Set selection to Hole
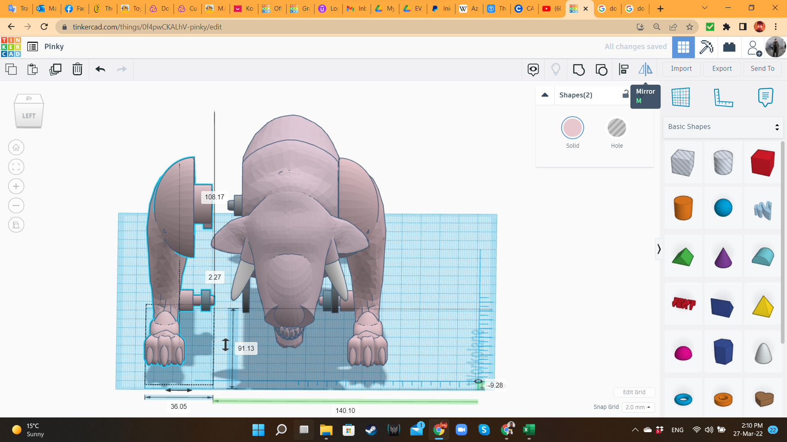 coord(616,128)
